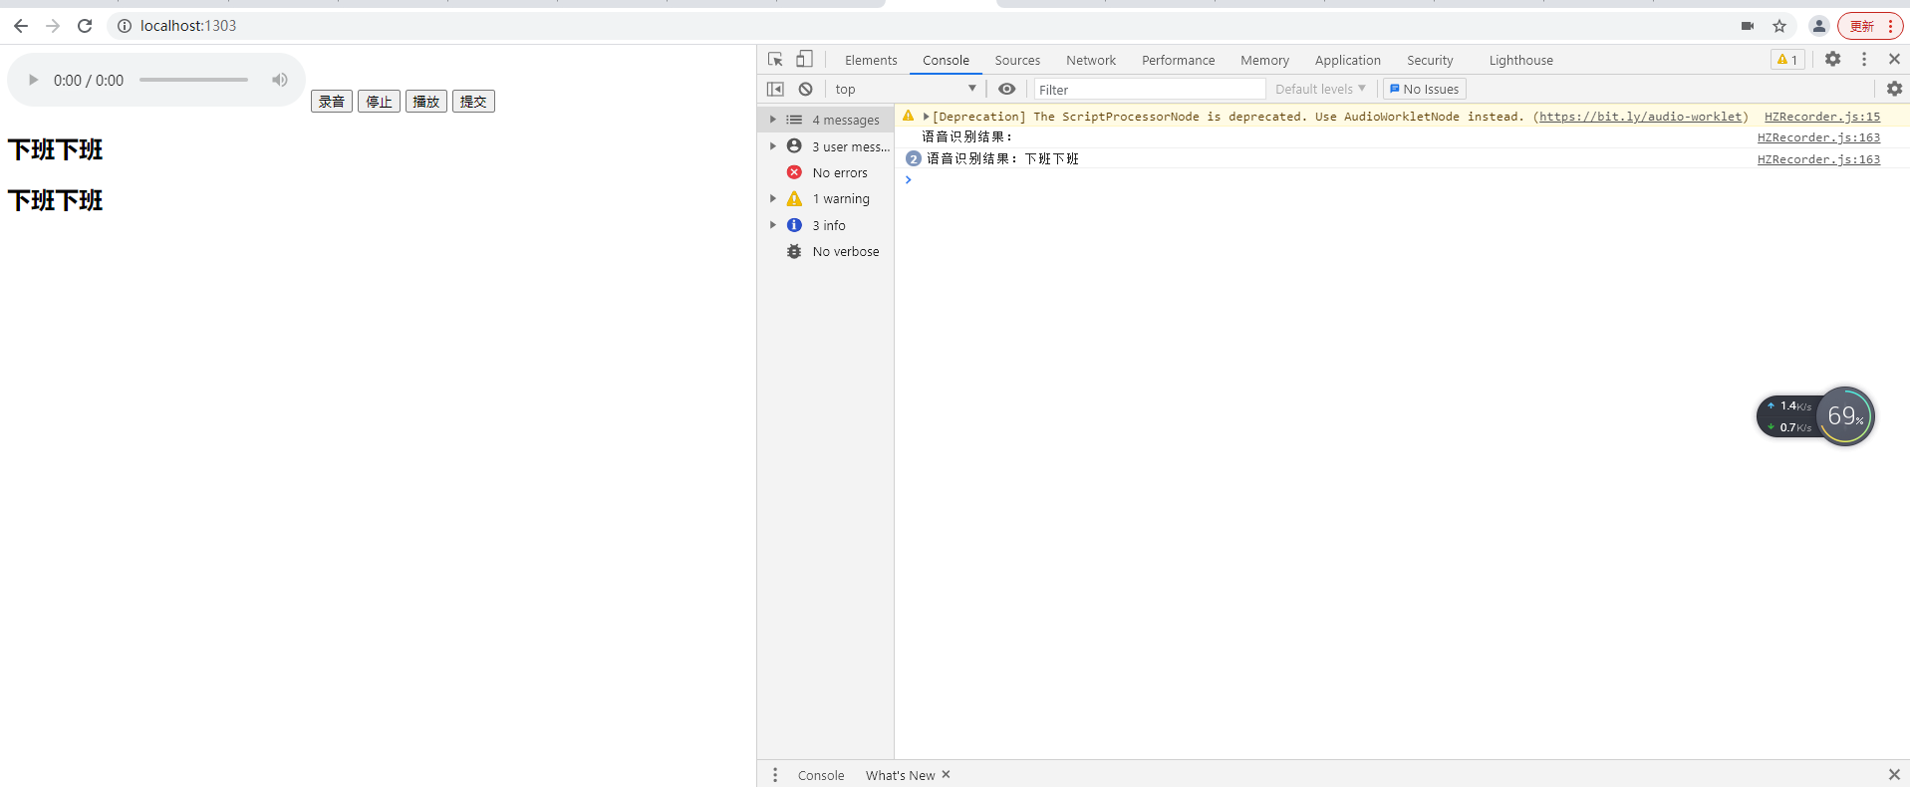Clear the console
1910x787 pixels.
[x=805, y=89]
